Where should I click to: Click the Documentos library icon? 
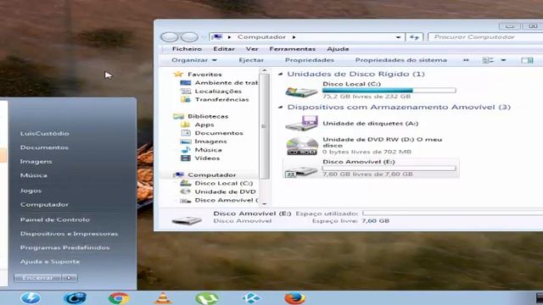(186, 133)
